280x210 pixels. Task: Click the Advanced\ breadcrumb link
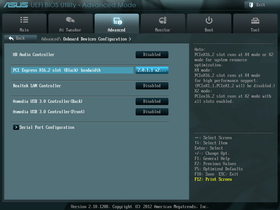51,39
